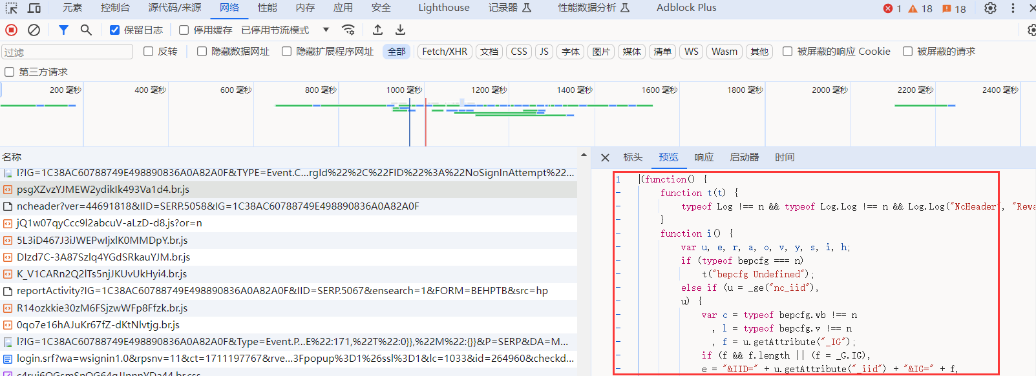Image resolution: width=1036 pixels, height=376 pixels.
Task: Import HAR file upload icon
Action: pos(378,30)
